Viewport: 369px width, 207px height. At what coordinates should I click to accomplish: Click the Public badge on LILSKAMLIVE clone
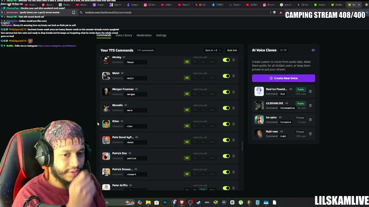301,103
